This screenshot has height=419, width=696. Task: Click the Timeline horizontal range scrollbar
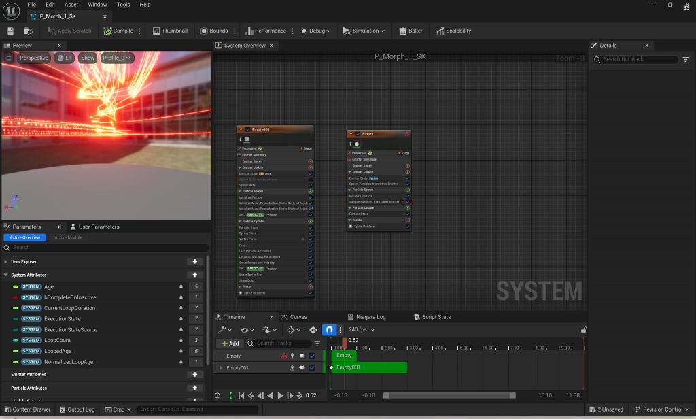[x=449, y=395]
